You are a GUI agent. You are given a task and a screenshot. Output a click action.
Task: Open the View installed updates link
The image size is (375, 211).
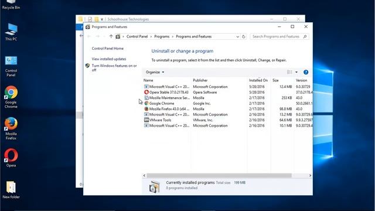point(109,59)
